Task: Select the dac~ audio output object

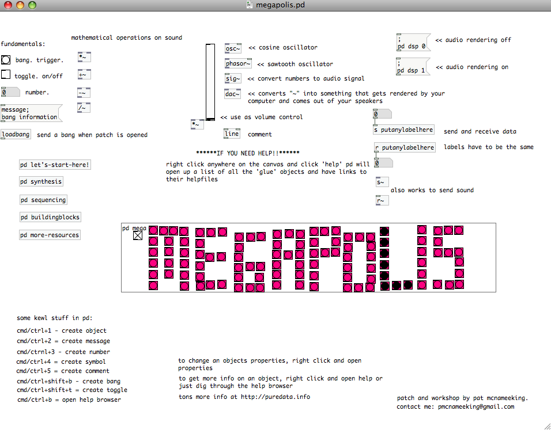Action: [x=233, y=94]
